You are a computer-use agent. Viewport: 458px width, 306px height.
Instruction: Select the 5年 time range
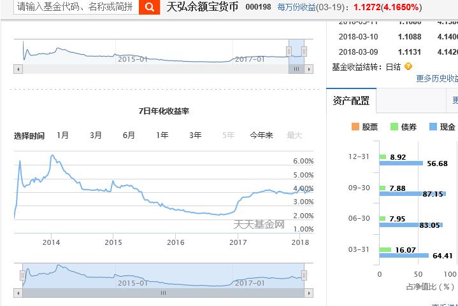[229, 135]
